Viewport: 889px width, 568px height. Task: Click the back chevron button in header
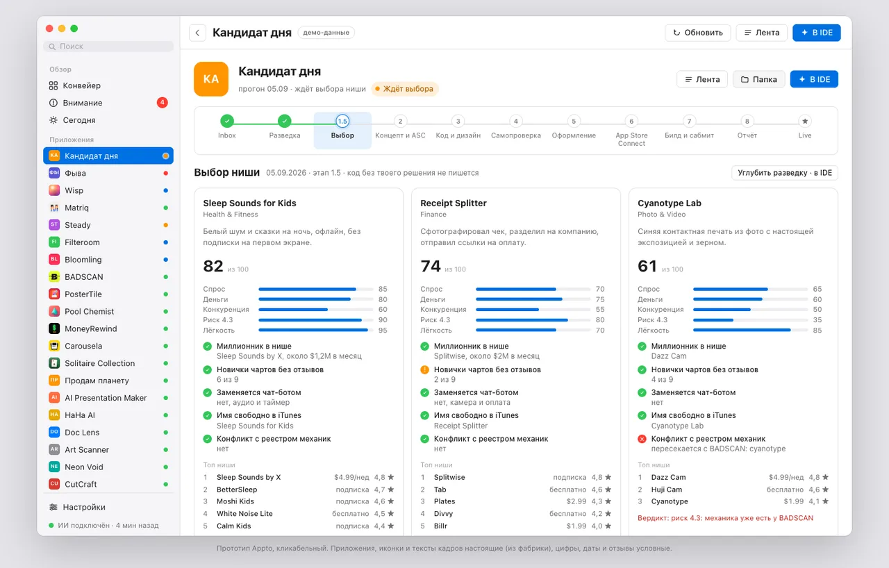coord(197,33)
